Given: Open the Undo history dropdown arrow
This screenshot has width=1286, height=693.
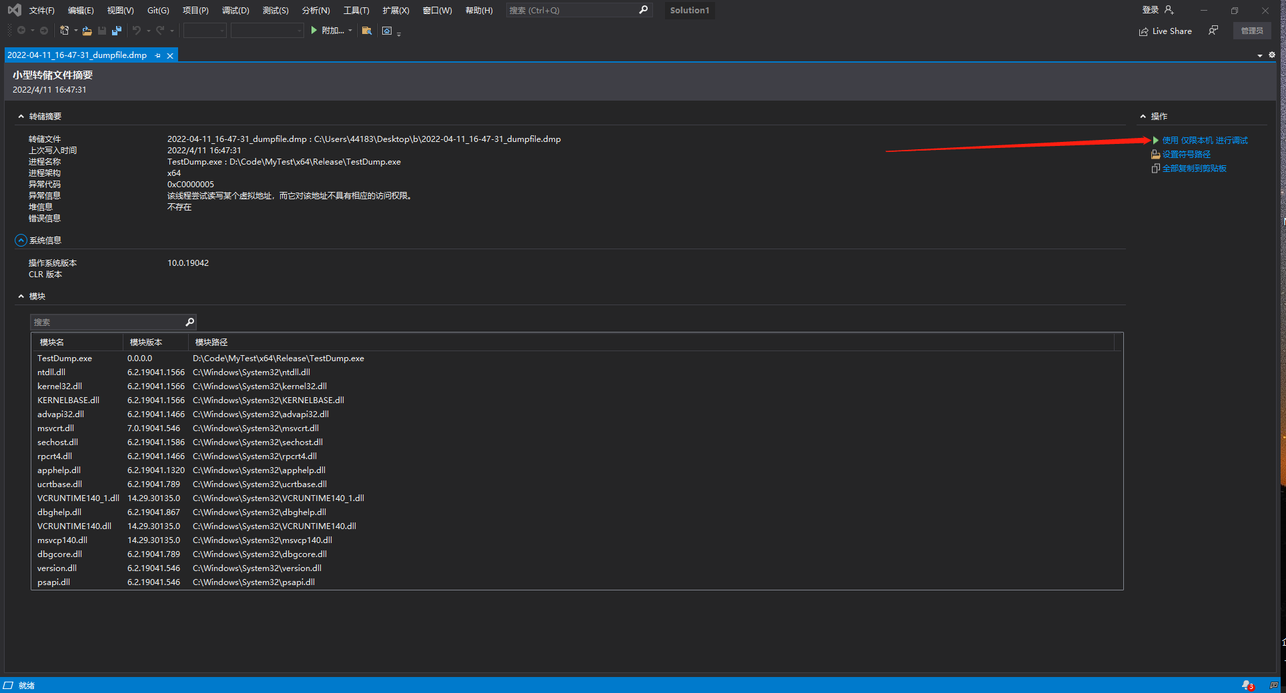Looking at the screenshot, I should [148, 31].
